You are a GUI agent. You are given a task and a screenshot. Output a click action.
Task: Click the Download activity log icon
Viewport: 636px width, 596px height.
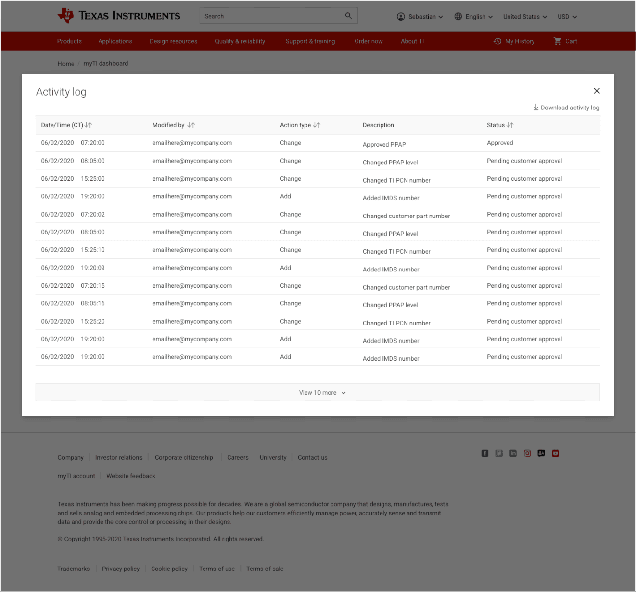[536, 107]
